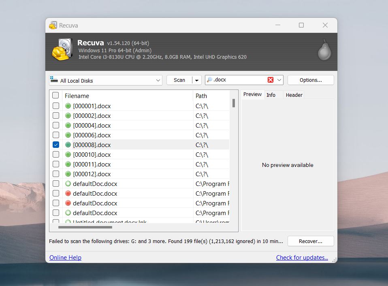Check the box for [000010].docx
388x286 pixels.
[56, 154]
